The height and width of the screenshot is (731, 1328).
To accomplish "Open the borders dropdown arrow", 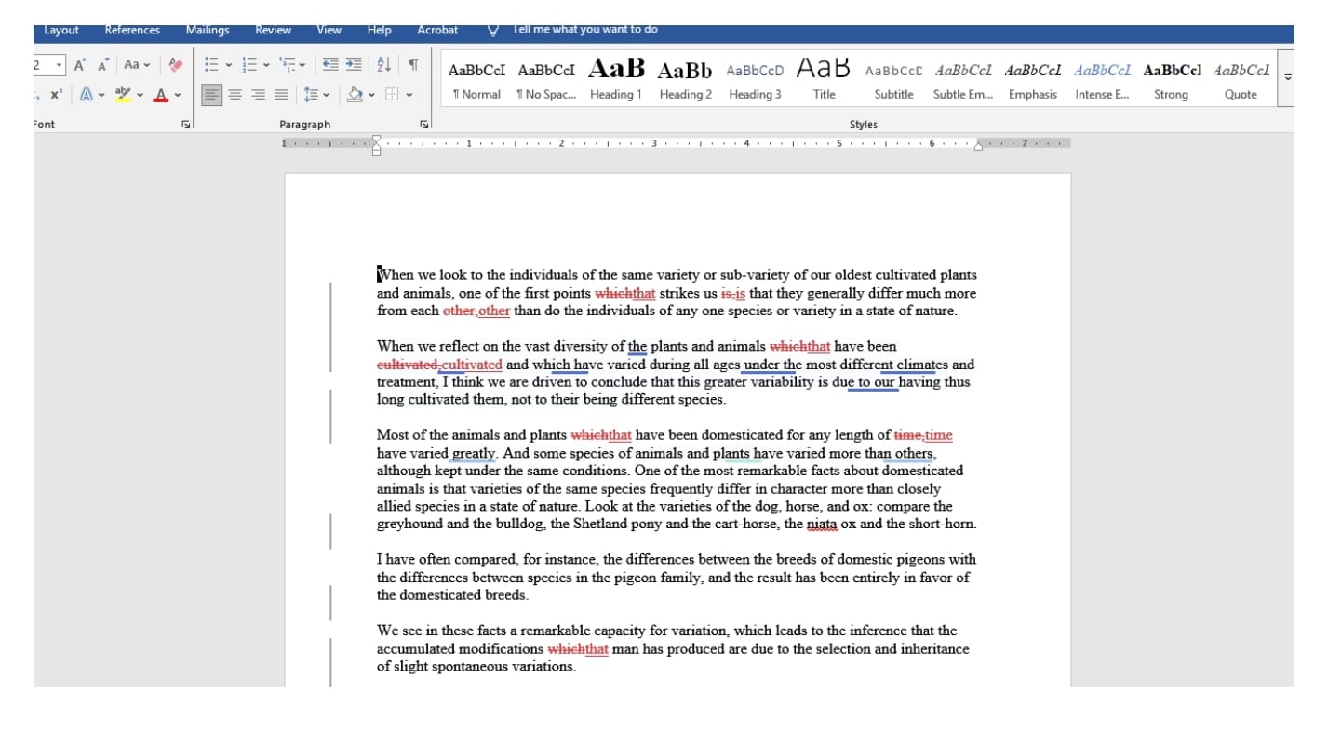I will (x=409, y=94).
